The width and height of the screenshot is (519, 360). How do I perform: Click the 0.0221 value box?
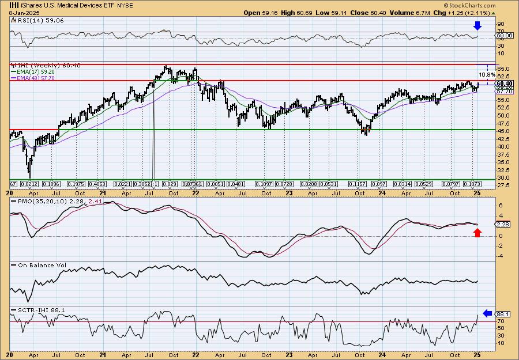tap(123, 184)
